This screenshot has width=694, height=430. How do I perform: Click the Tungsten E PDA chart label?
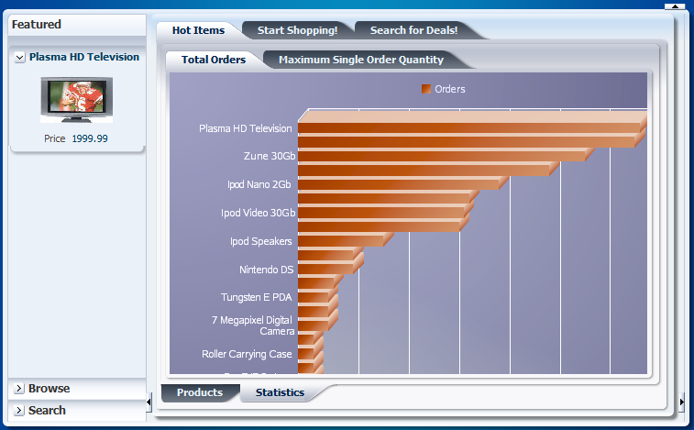[257, 297]
